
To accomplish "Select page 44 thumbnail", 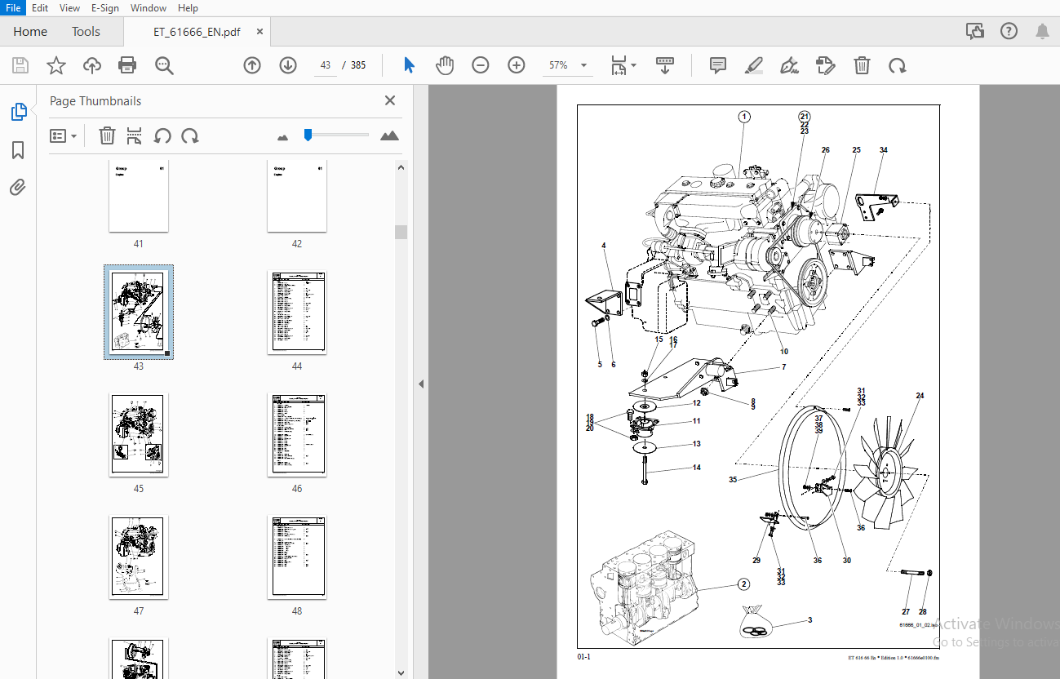I will (x=297, y=313).
